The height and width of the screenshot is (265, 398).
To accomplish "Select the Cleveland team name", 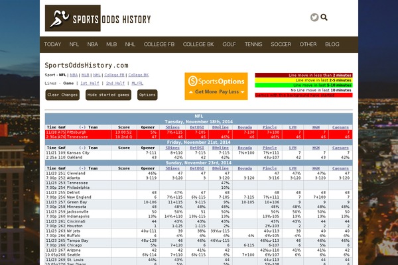I will point(76,174).
